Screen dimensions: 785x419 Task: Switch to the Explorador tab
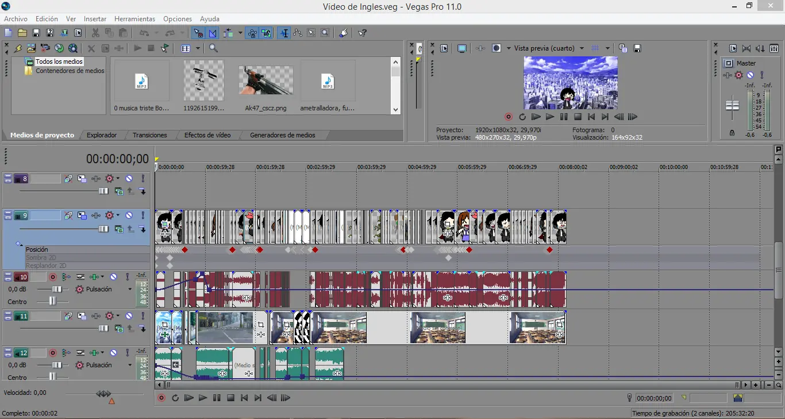102,135
